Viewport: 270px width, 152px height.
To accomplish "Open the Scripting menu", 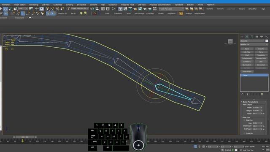I will (x=69, y=5).
